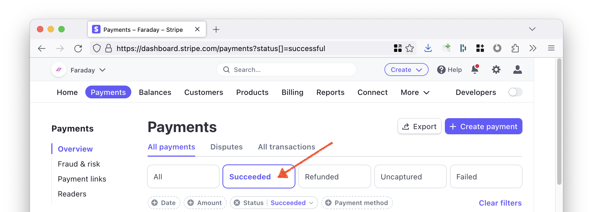The image size is (593, 212).
Task: Click the Clear filters link
Action: coord(500,203)
